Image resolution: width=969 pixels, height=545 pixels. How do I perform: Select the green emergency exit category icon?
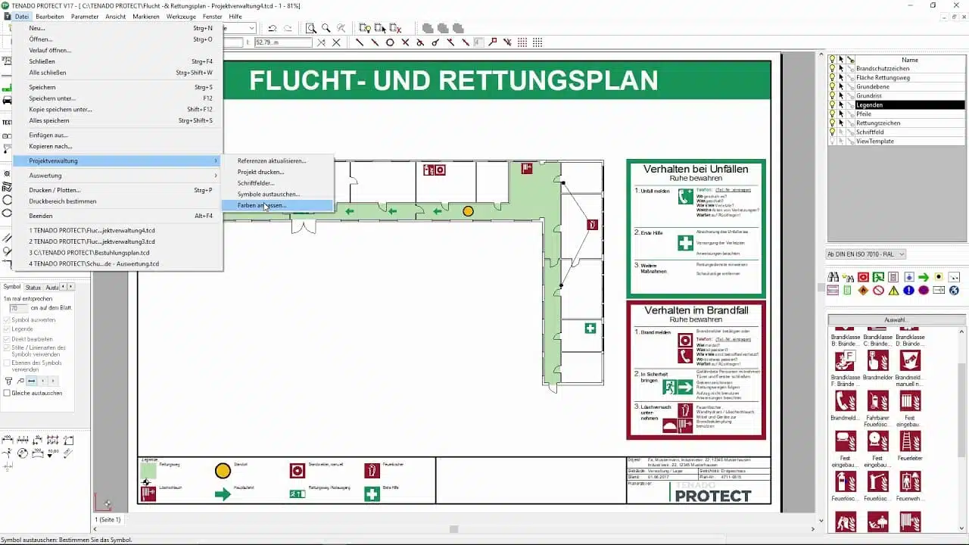click(878, 277)
